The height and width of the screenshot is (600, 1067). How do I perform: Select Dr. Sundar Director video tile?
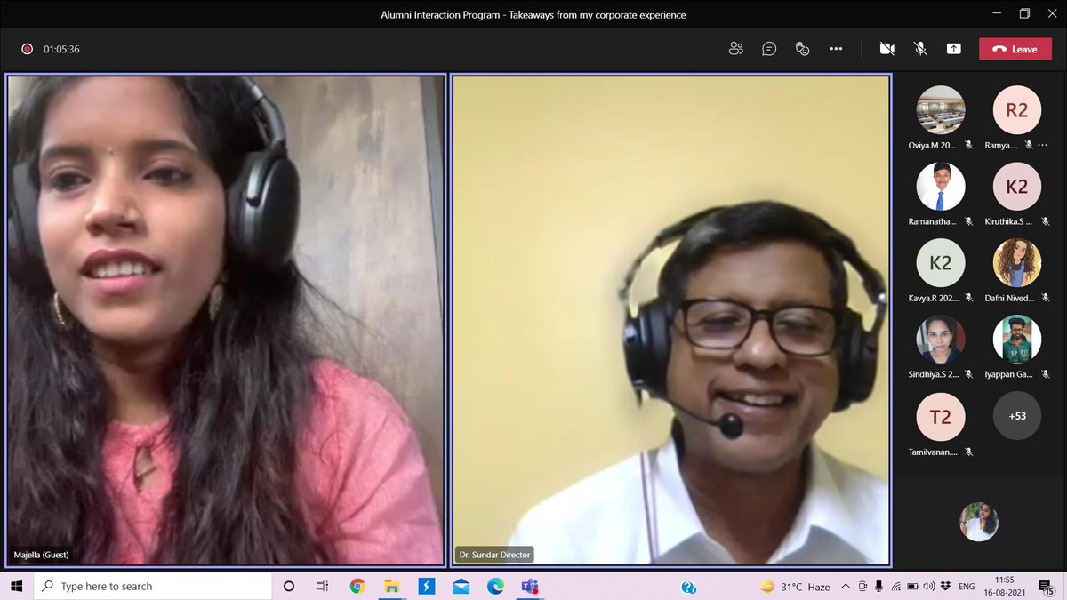[671, 320]
